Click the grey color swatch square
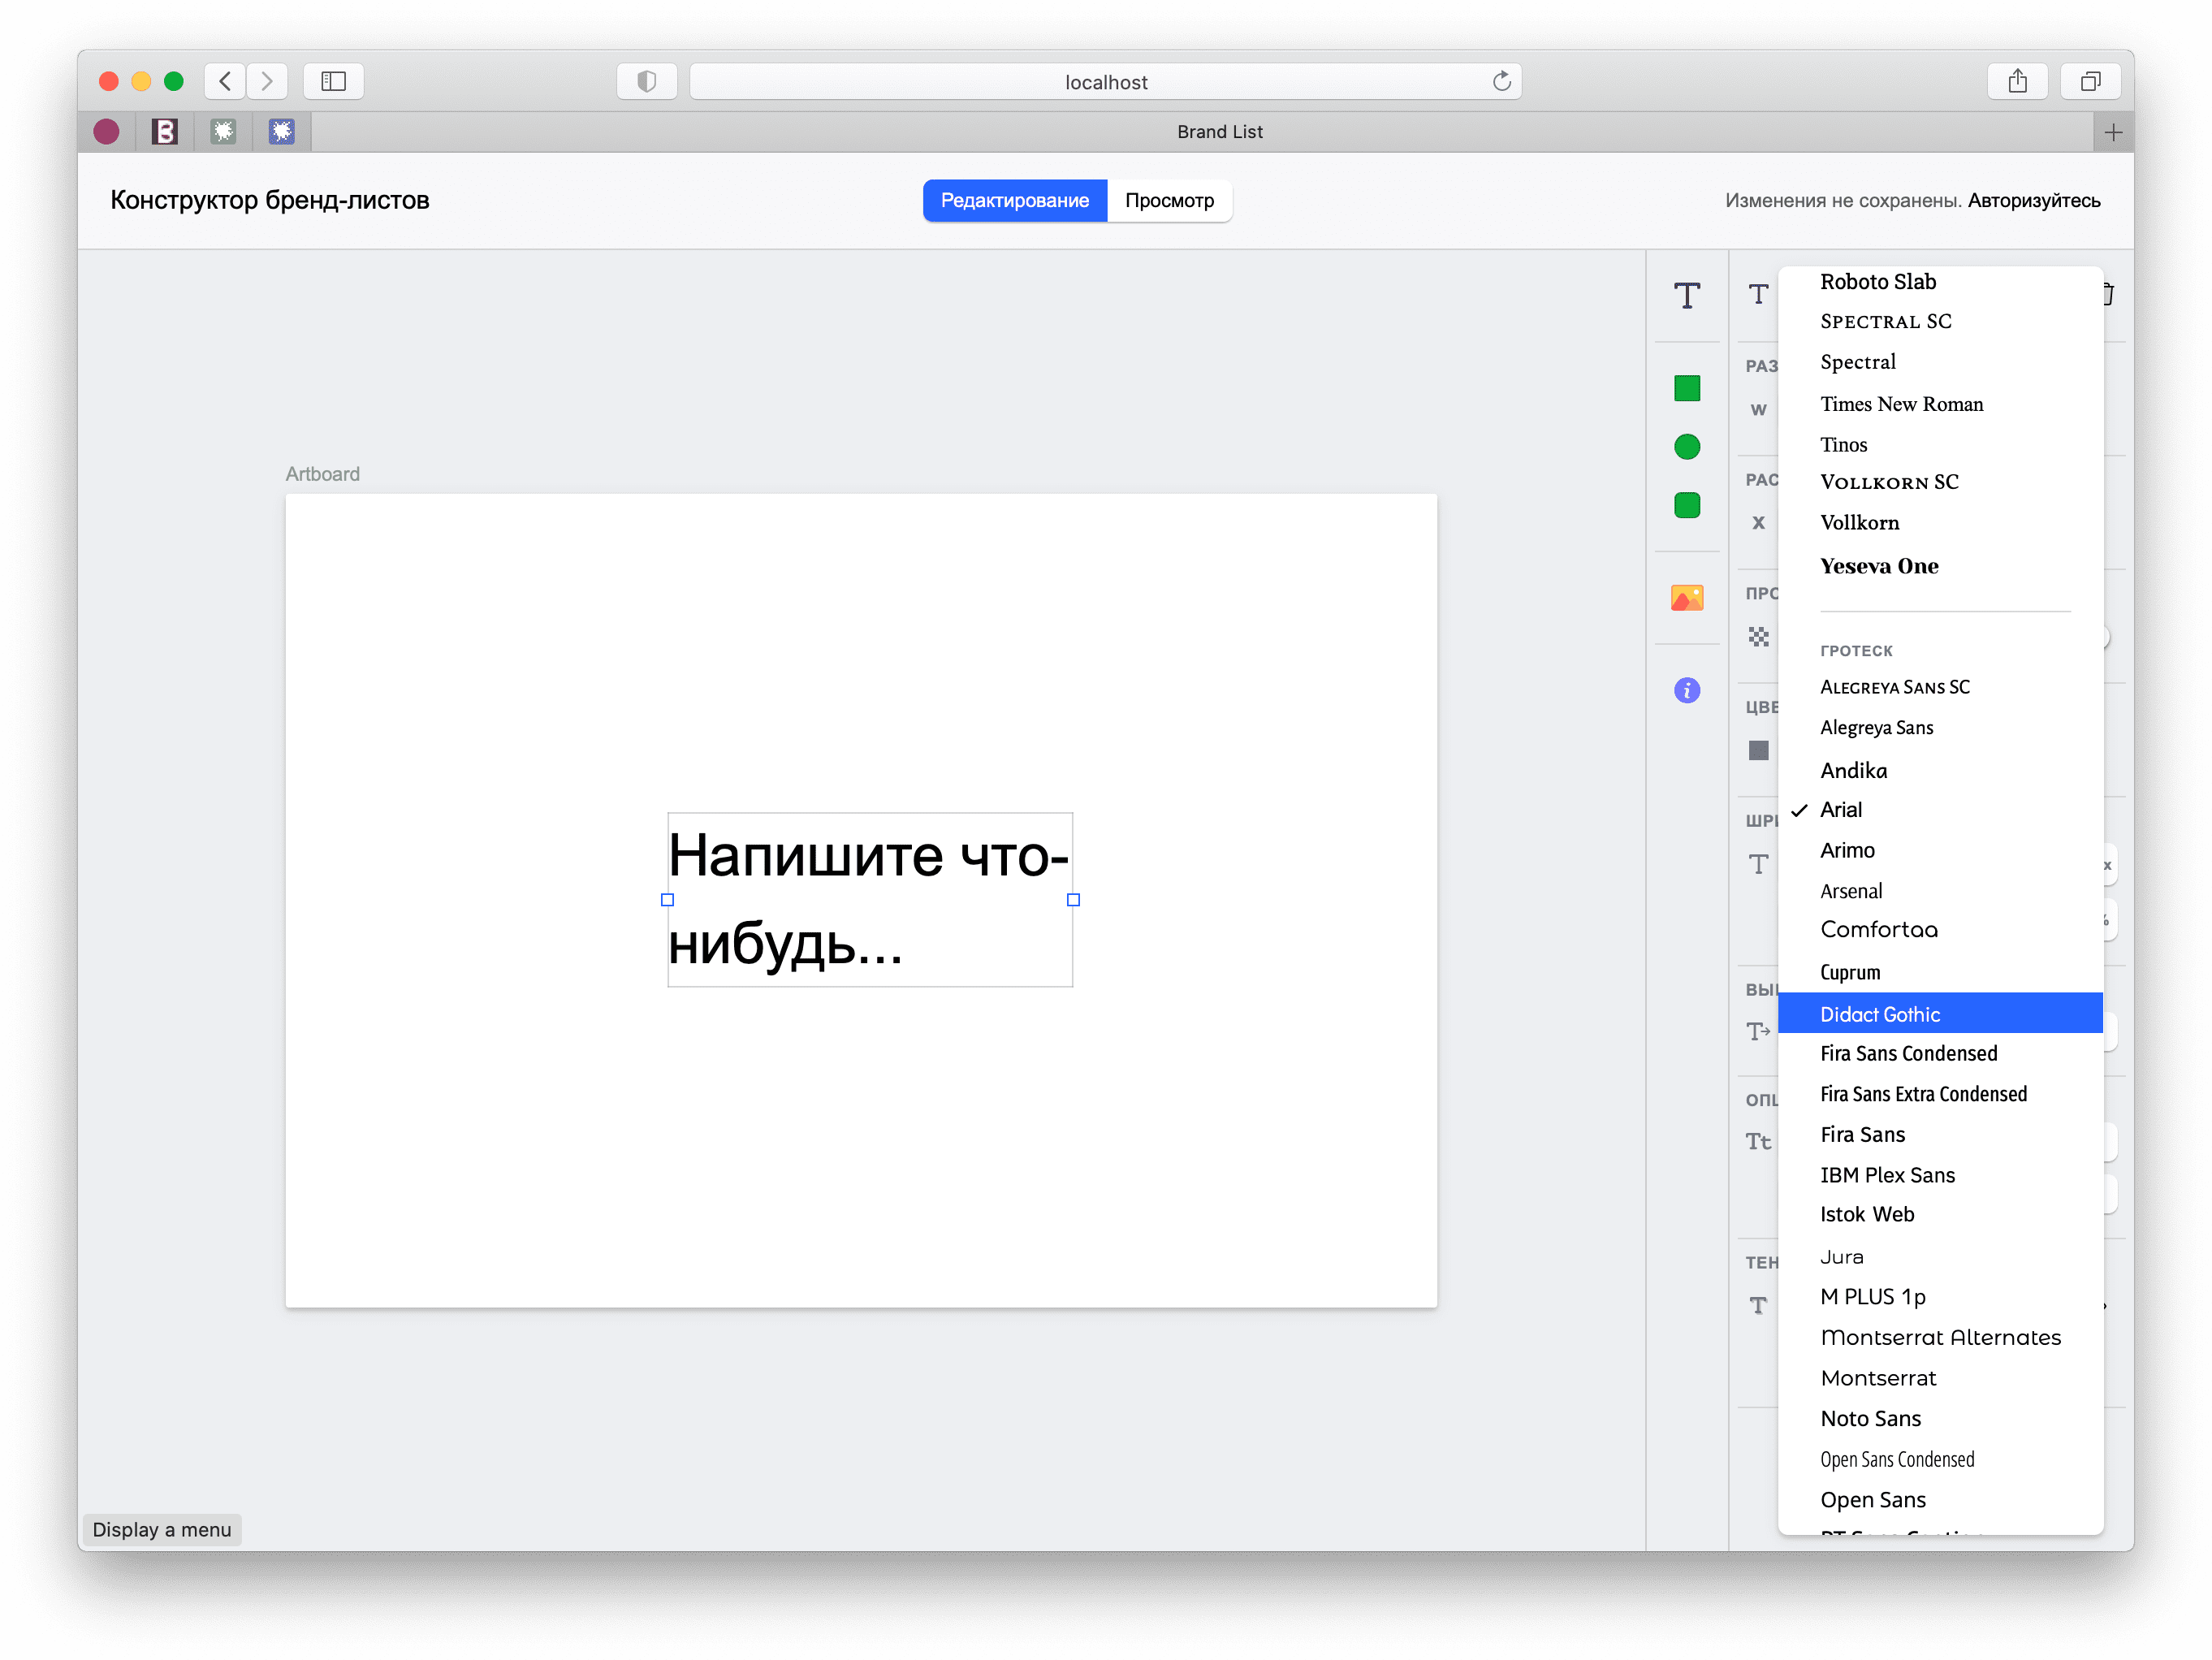This screenshot has height=1660, width=2212. point(1759,750)
